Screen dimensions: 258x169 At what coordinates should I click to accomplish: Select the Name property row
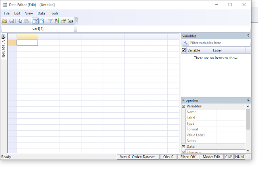pos(216,112)
